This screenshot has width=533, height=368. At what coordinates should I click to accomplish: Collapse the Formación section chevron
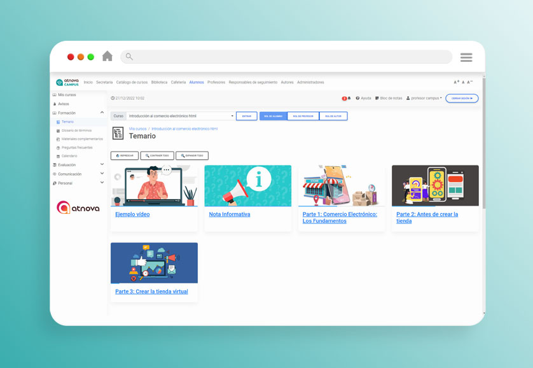pos(102,113)
